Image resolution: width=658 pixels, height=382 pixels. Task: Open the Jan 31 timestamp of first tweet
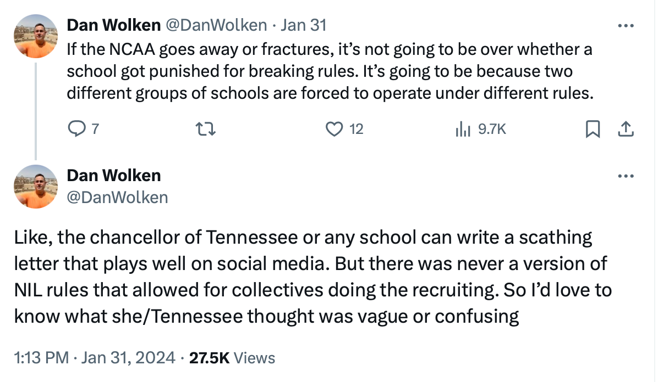click(303, 25)
